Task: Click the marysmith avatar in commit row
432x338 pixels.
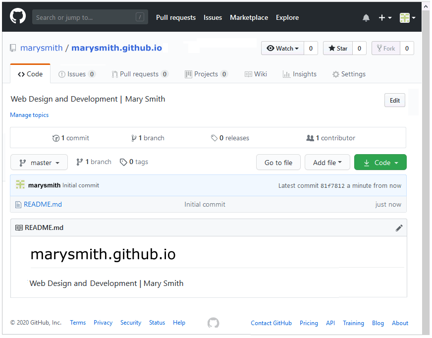Action: pos(20,185)
